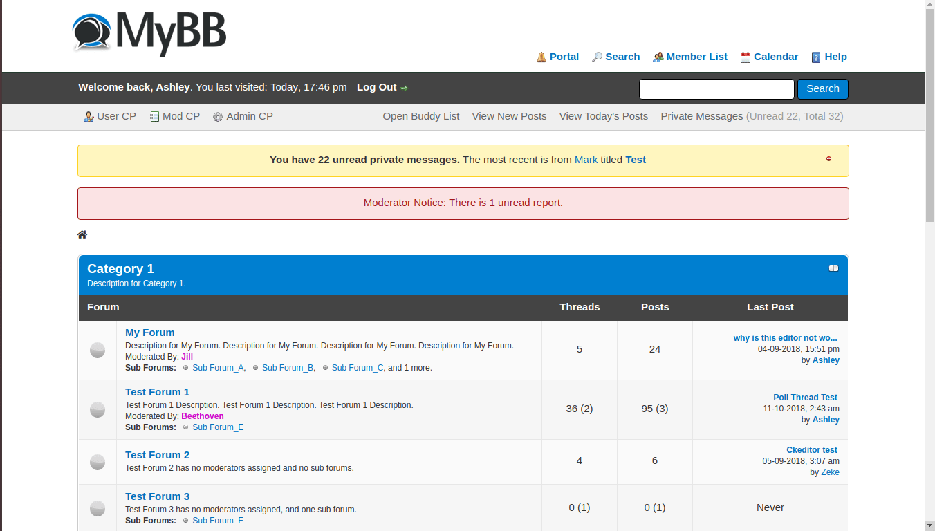Click the blue Search button
The image size is (935, 531).
pyautogui.click(x=822, y=88)
